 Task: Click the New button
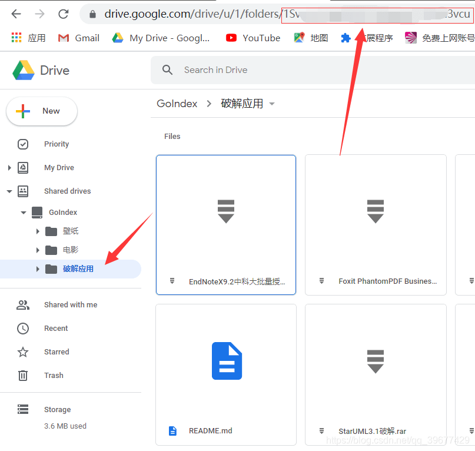pos(42,111)
